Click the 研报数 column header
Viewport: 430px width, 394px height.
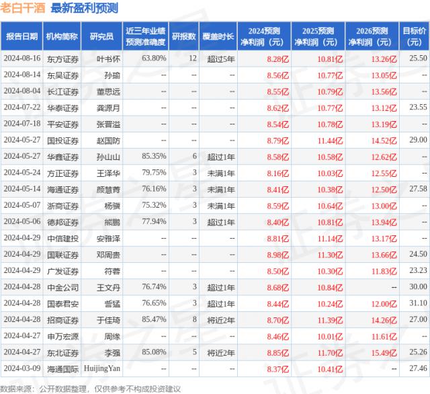[x=183, y=36]
